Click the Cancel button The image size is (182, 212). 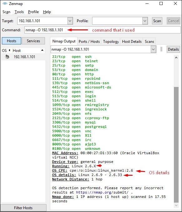(x=173, y=21)
